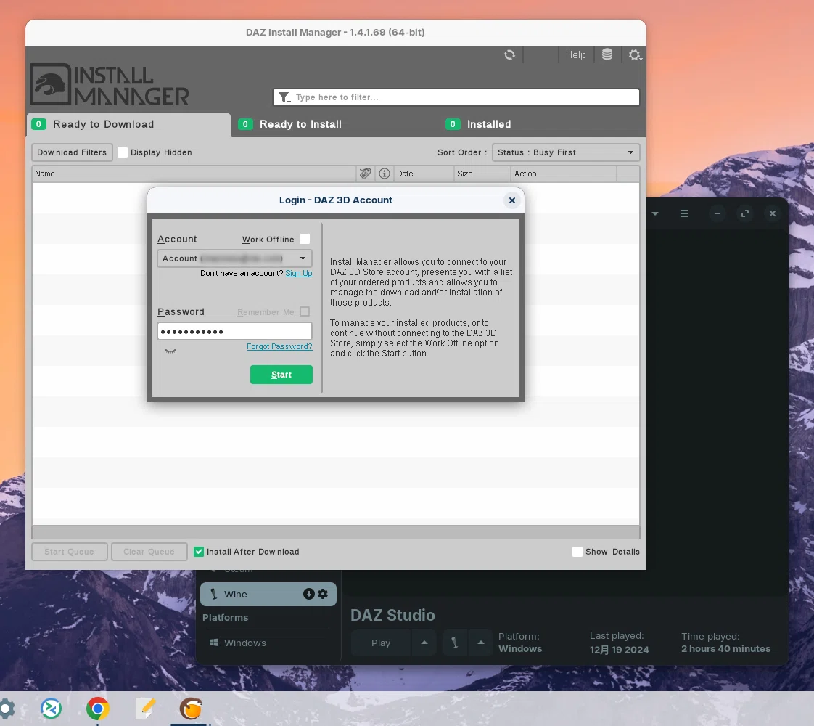The image size is (814, 726).
Task: Open the blue-green arrows app in taskbar
Action: point(51,709)
